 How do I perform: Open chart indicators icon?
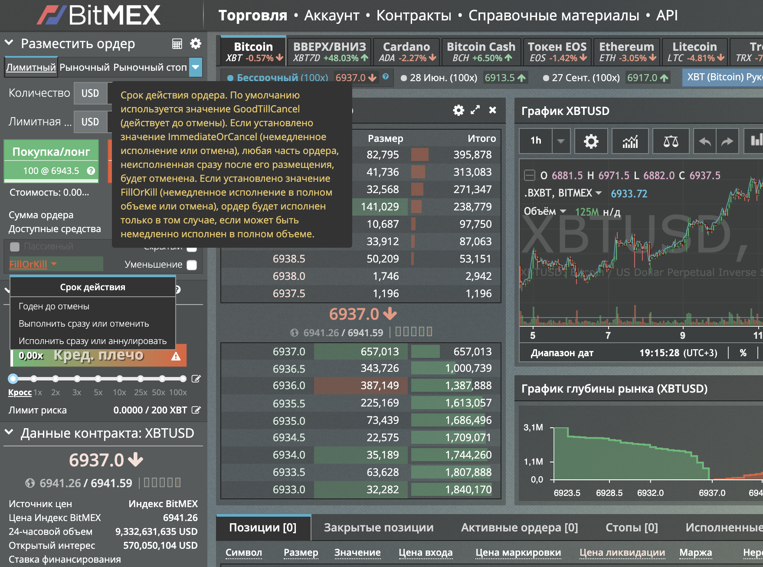point(630,141)
